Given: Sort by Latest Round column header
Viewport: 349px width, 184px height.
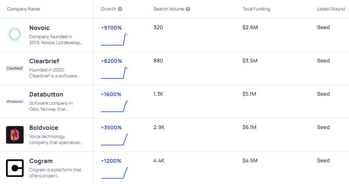Looking at the screenshot, I should [x=331, y=9].
